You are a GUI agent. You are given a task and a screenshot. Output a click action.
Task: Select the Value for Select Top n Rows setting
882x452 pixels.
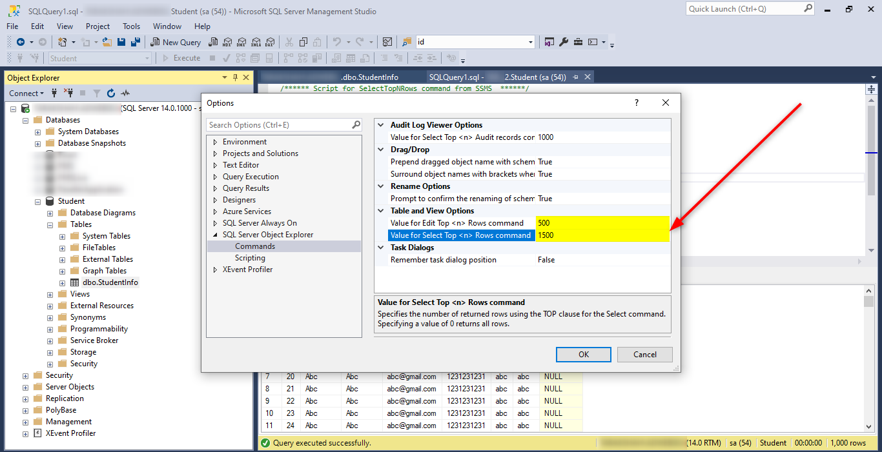[x=462, y=235]
